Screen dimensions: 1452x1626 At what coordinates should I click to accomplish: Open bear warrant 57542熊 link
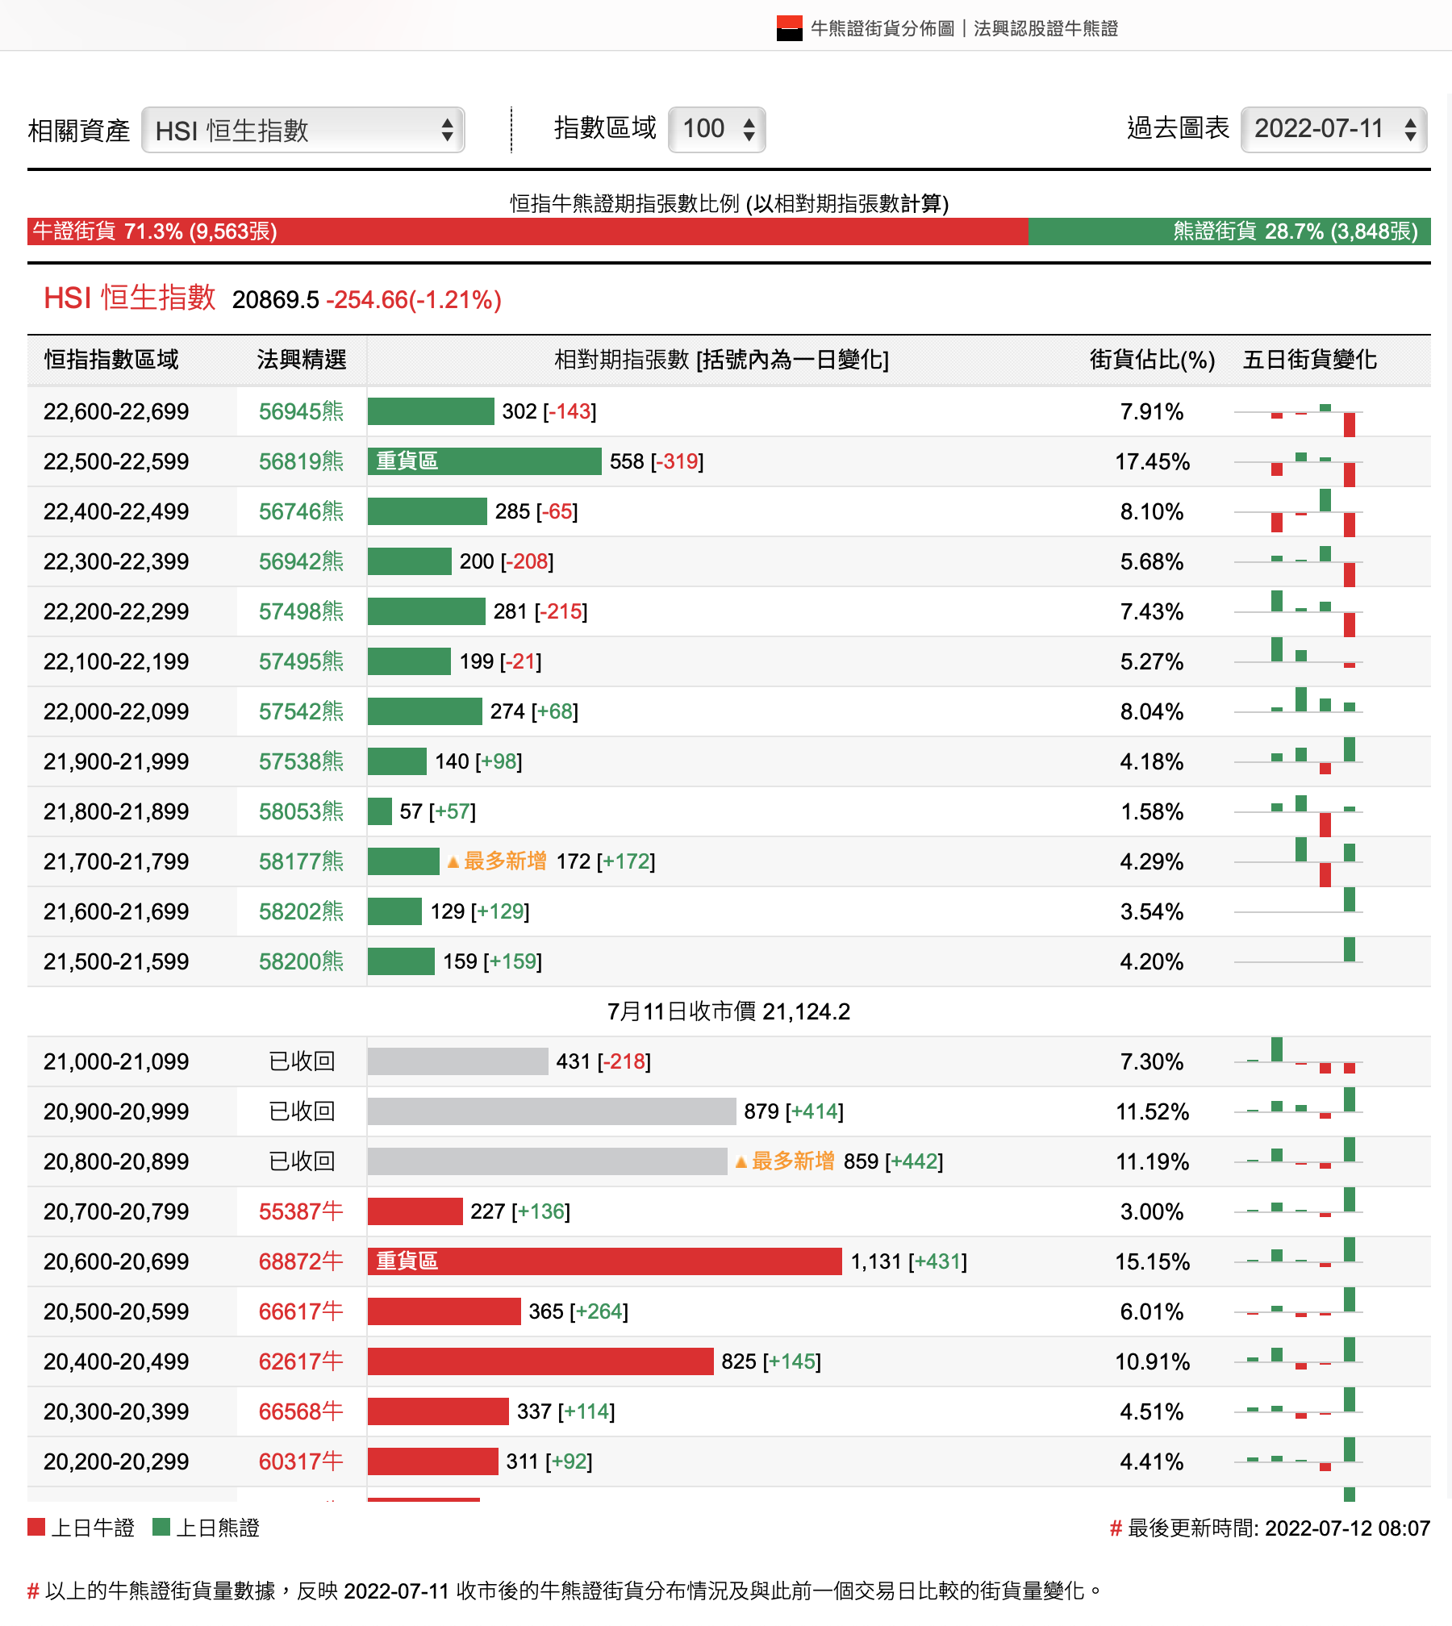(x=301, y=711)
